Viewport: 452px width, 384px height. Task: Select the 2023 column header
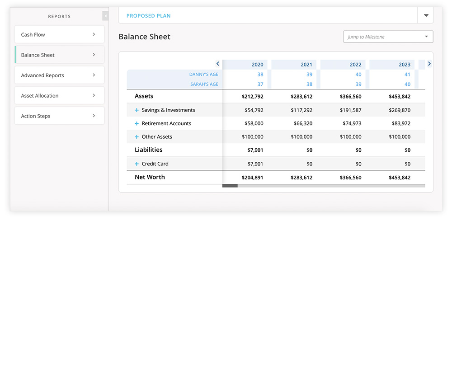[x=392, y=65]
